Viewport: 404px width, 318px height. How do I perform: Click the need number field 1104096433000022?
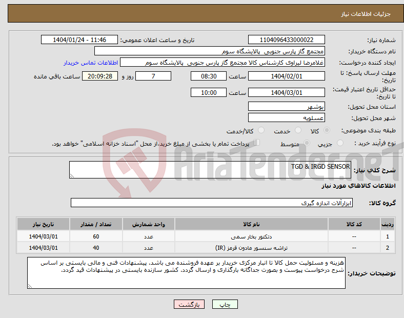click(286, 40)
